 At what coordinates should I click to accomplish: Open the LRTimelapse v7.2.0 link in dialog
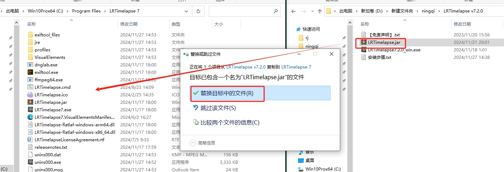pyautogui.click(x=246, y=67)
